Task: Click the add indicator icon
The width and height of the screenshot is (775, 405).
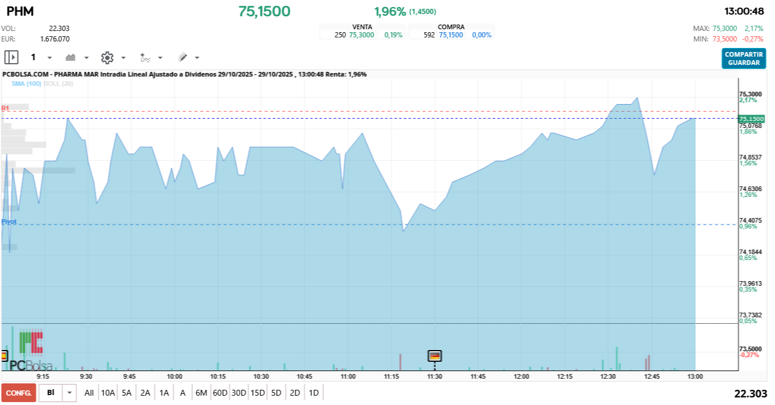Action: click(144, 57)
